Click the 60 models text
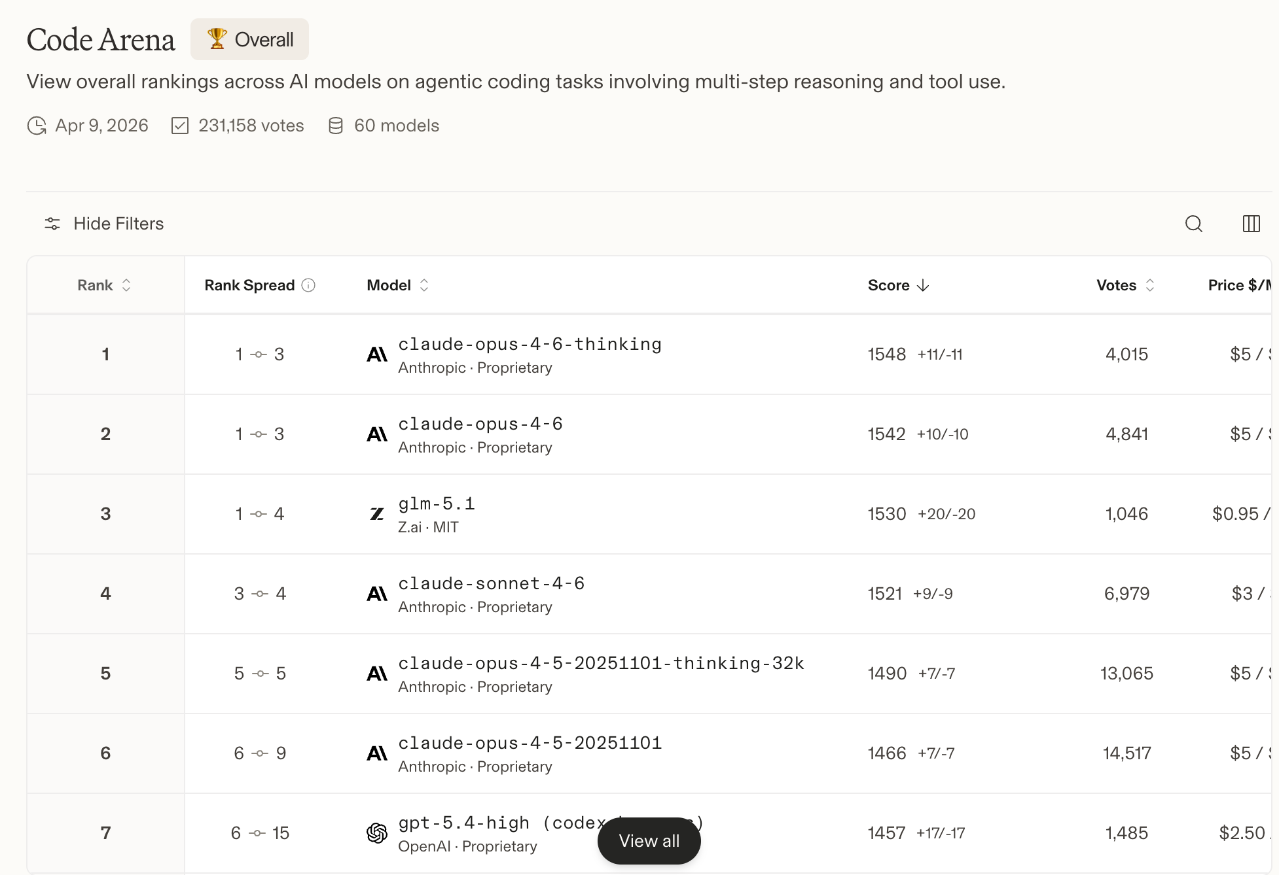Screen dimensions: 1279x875 click(397, 126)
